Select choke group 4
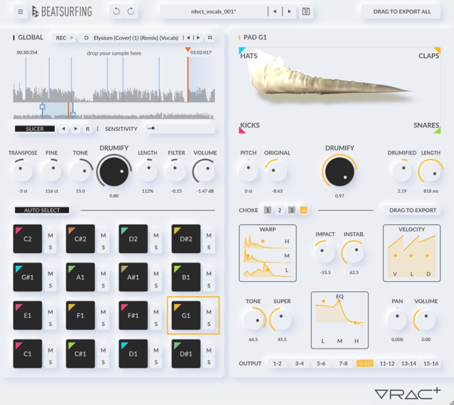The width and height of the screenshot is (454, 405). [x=303, y=210]
